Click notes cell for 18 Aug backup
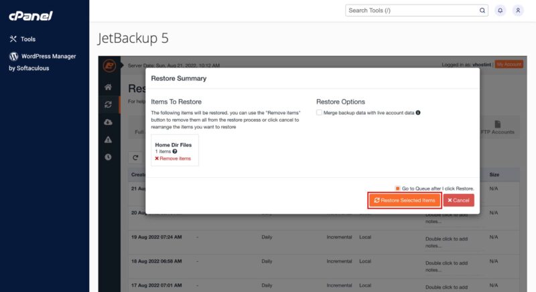536x292 pixels. tap(446, 267)
